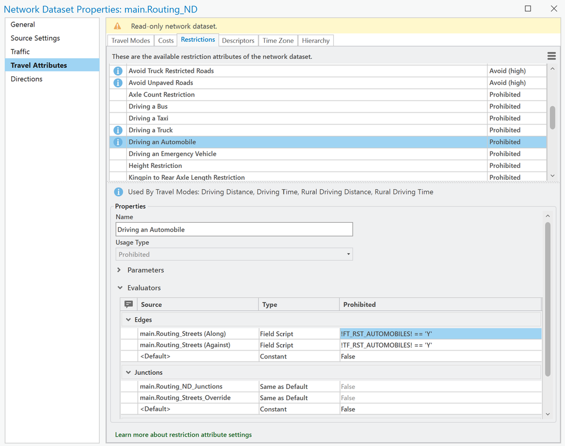Open the hamburger menu for restriction attributes
565x446 pixels.
point(551,56)
